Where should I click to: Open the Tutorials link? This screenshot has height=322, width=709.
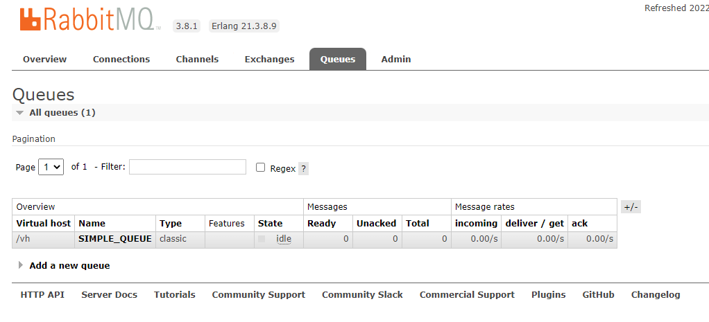(175, 295)
